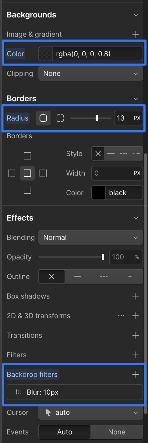Set Outline to dashed style
The height and width of the screenshot is (443, 148).
(104, 277)
